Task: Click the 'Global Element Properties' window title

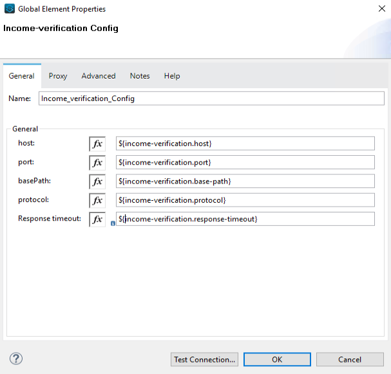Action: (x=62, y=9)
